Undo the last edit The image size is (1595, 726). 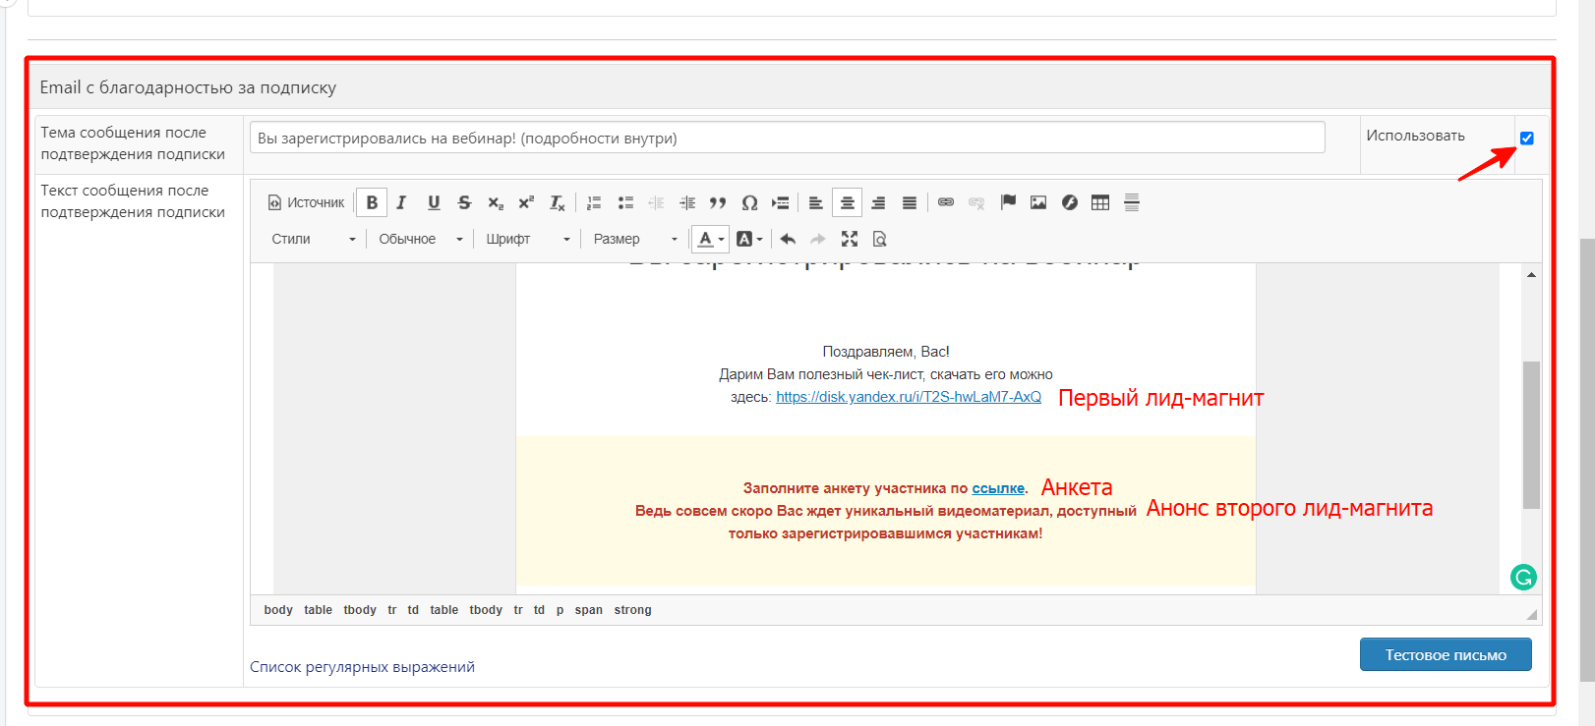[x=788, y=239]
